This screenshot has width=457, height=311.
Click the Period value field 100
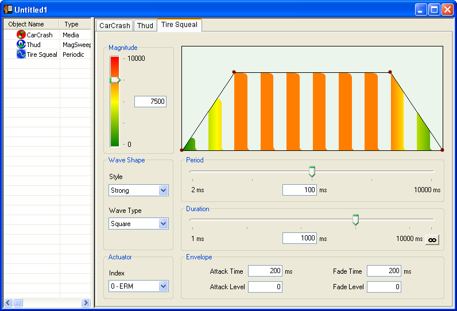(300, 190)
